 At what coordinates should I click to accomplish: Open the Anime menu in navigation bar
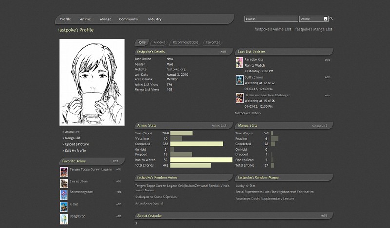pos(85,19)
